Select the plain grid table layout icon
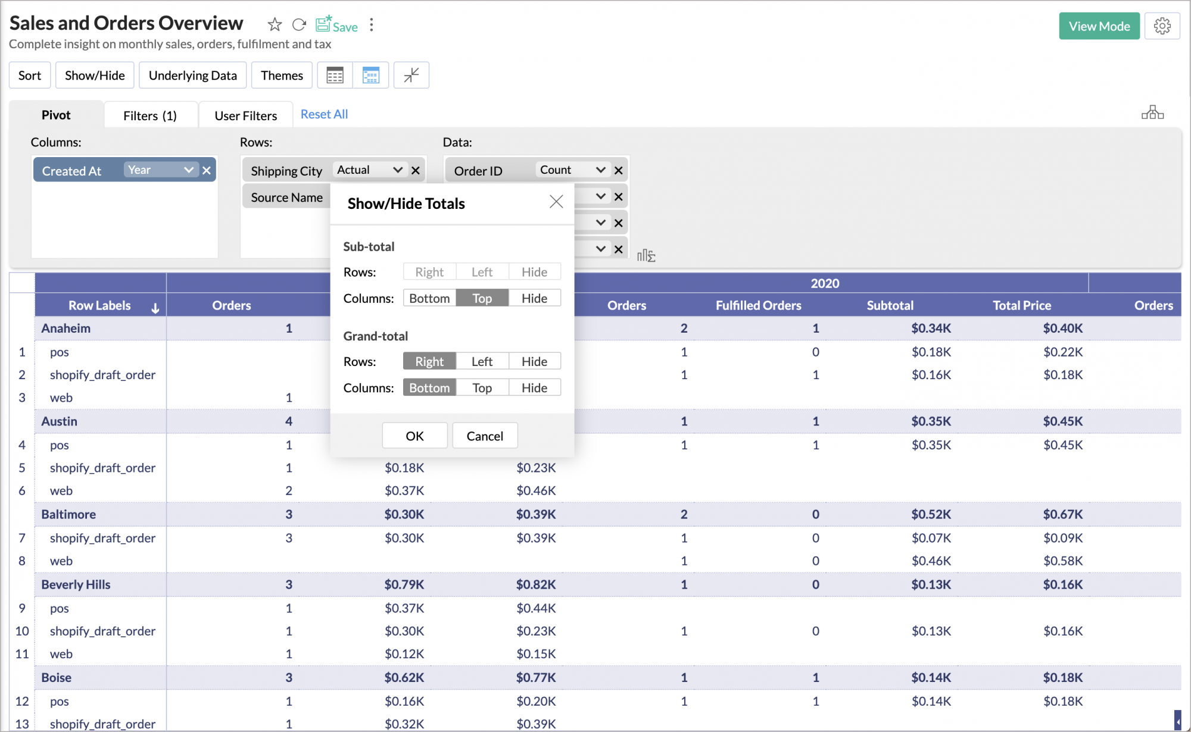Screen dimensions: 1191x732 tap(335, 75)
